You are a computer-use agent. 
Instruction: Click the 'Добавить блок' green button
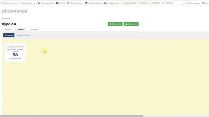pyautogui.click(x=115, y=24)
